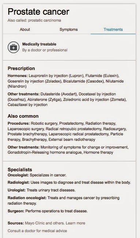
Task: Click the medical kit icon
Action: (14, 47)
